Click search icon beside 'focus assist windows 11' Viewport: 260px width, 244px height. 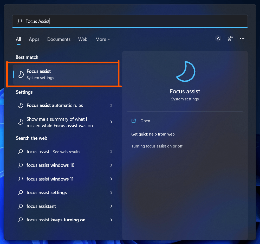pyautogui.click(x=21, y=179)
